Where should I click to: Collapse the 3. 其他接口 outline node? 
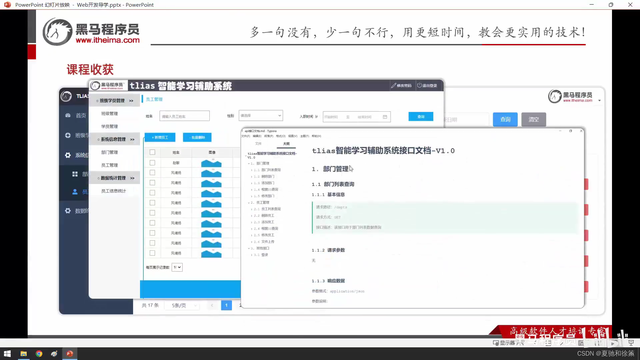click(x=249, y=248)
